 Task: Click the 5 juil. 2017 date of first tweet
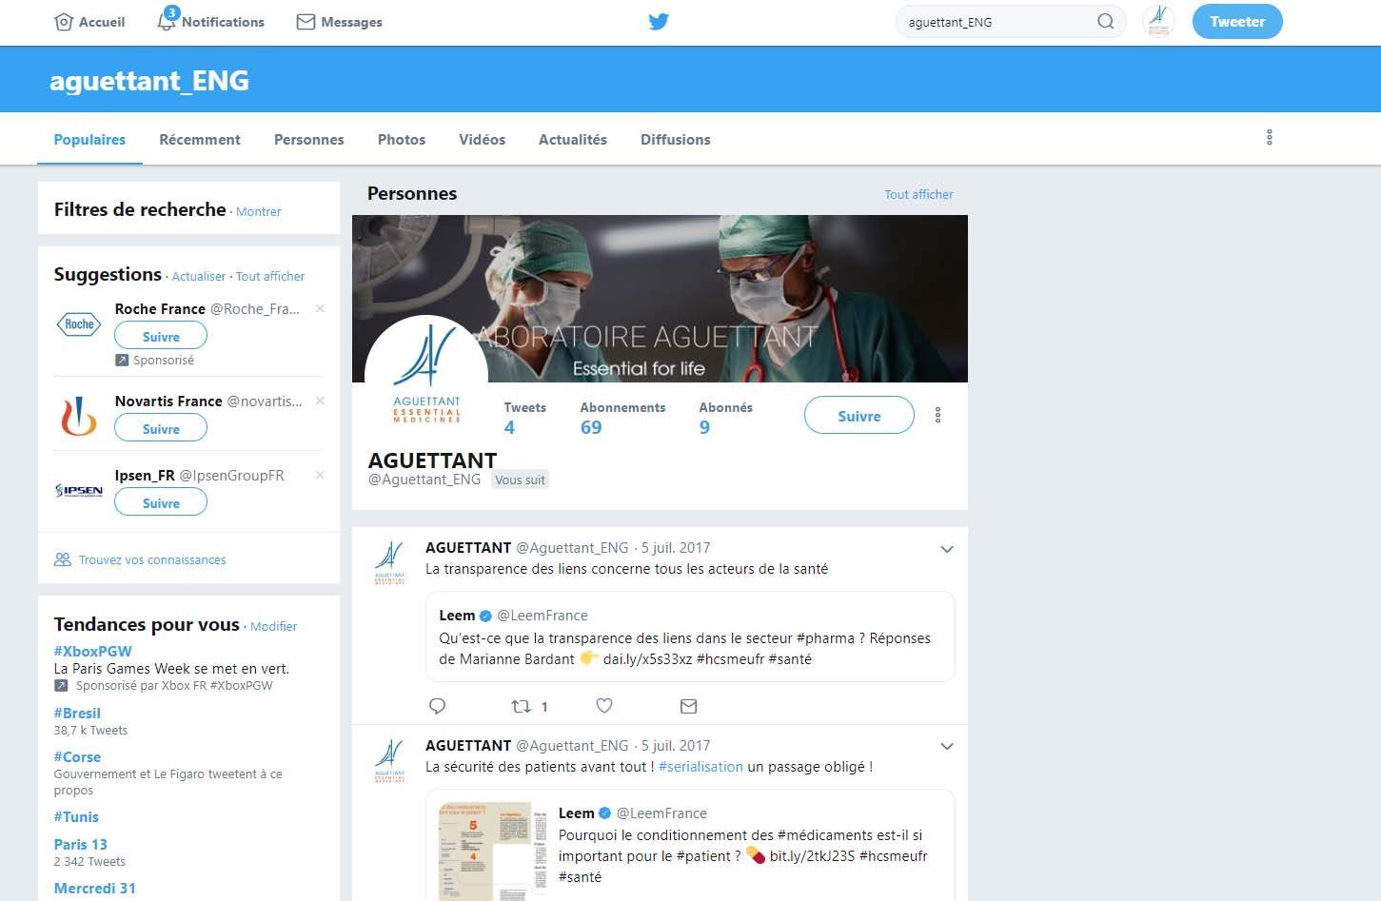[676, 548]
